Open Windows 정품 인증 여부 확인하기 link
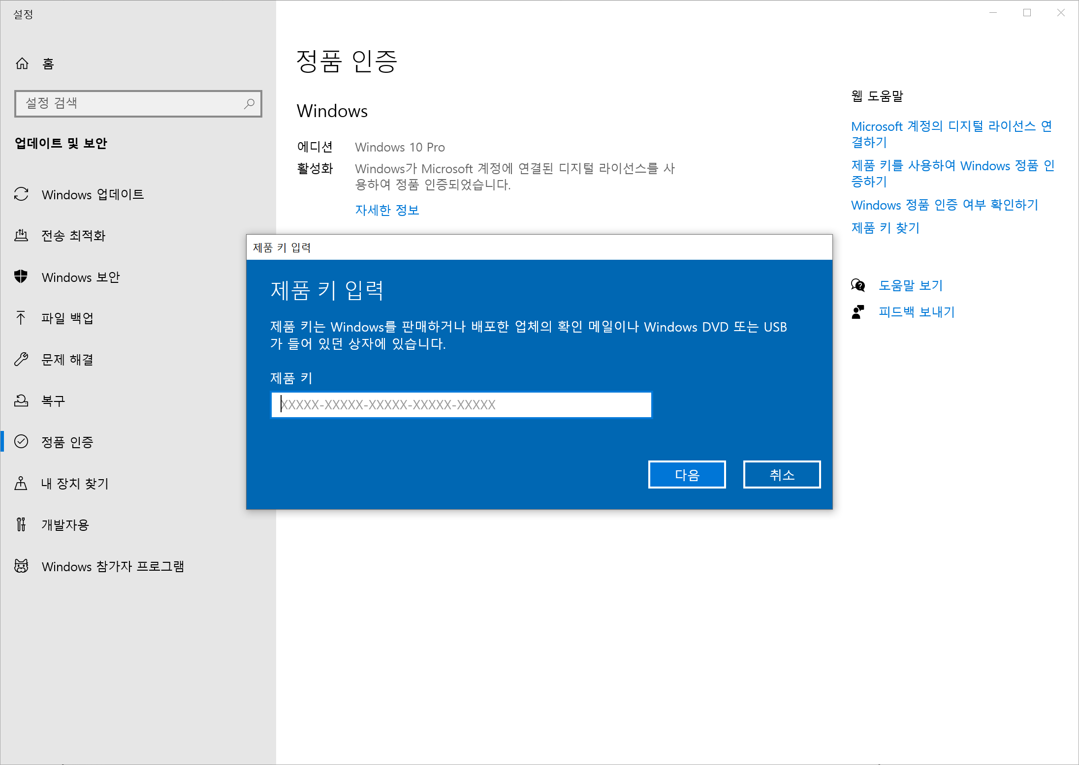 click(x=945, y=205)
